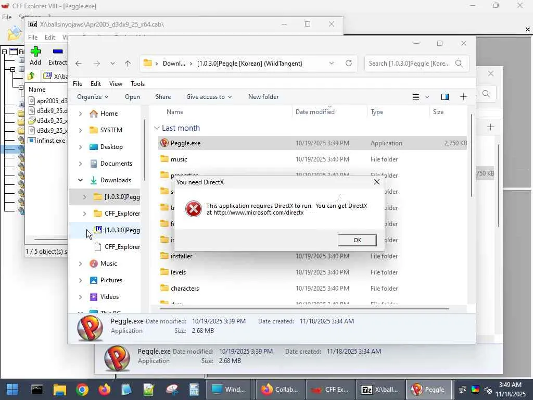This screenshot has height=400, width=533.
Task: Sort by the Name column header
Action: click(175, 112)
